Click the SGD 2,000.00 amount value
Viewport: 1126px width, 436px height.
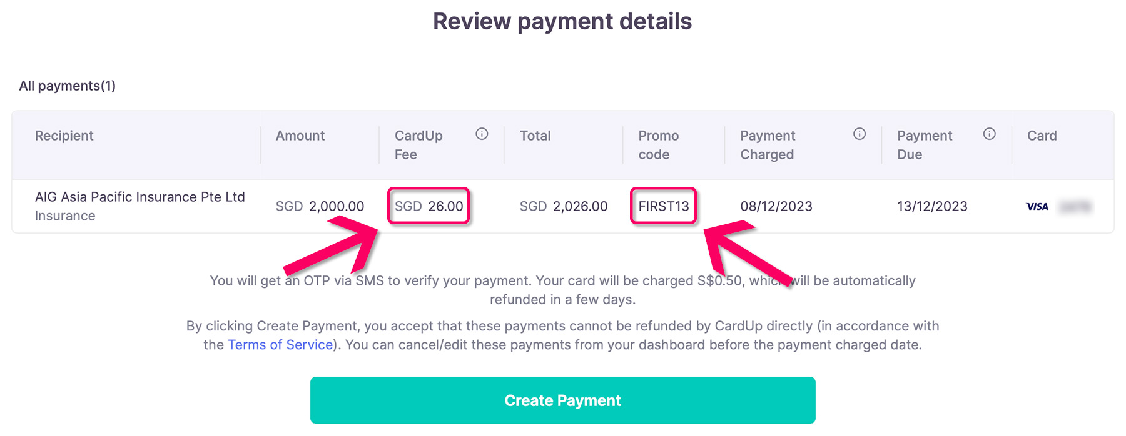(320, 206)
